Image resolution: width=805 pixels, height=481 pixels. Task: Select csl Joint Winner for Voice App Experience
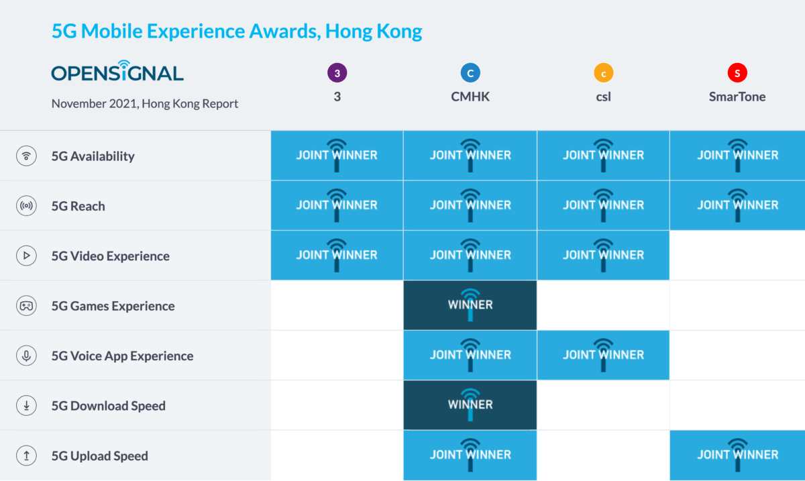(603, 355)
